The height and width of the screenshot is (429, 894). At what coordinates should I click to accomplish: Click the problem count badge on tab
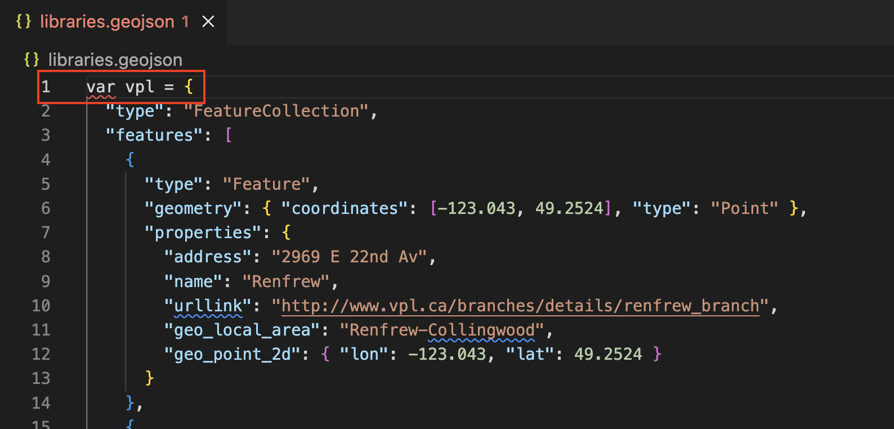pyautogui.click(x=185, y=21)
